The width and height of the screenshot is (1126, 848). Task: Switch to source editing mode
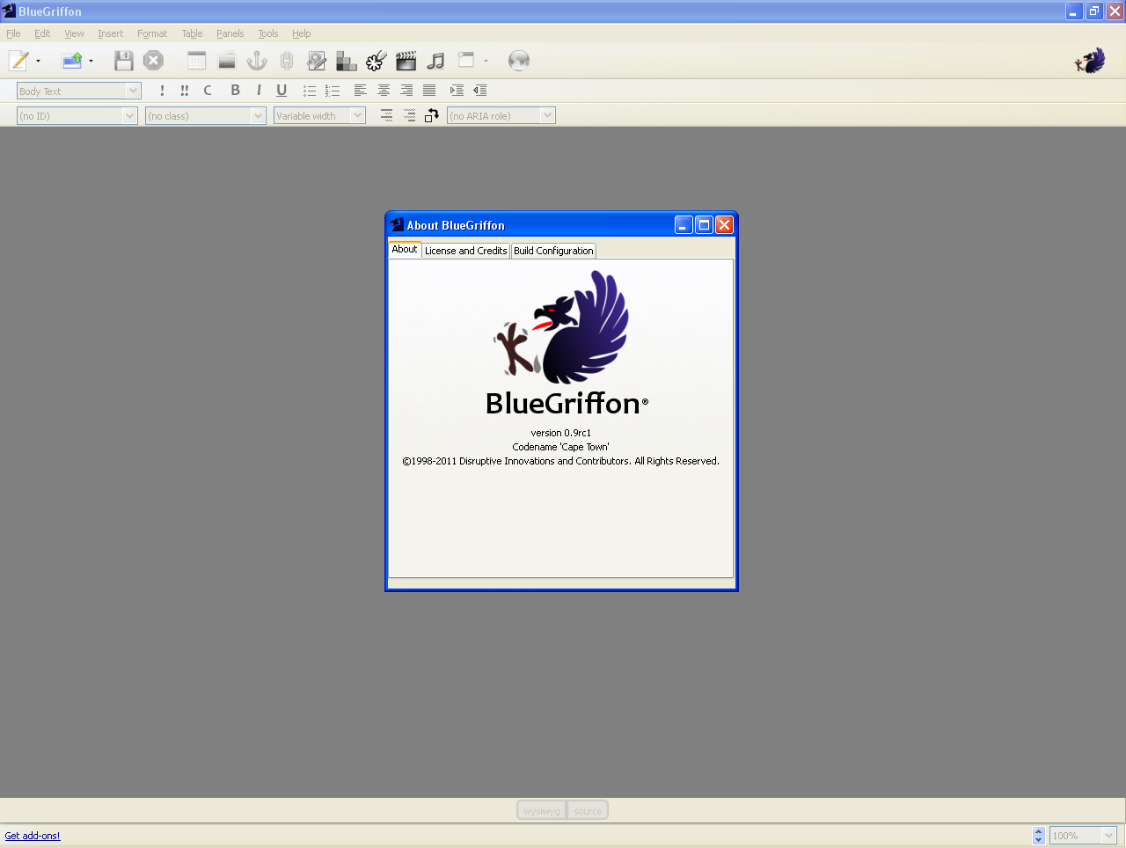[x=587, y=810]
